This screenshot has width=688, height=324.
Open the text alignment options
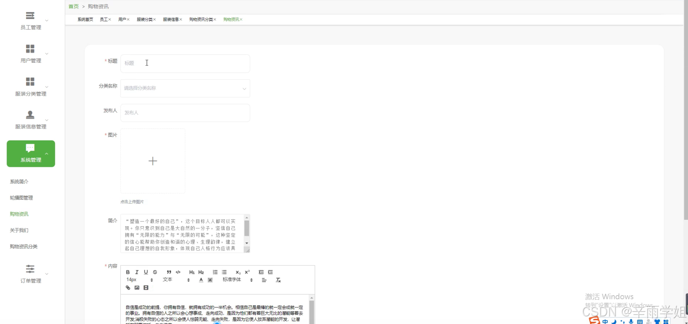264,280
